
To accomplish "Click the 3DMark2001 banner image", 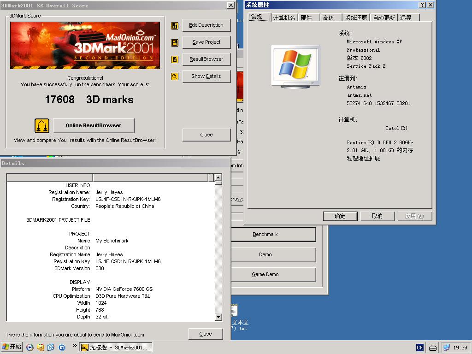I will (x=85, y=46).
